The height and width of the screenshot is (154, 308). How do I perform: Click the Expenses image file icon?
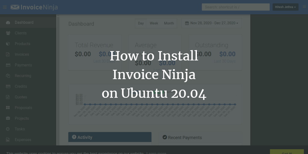point(8,140)
